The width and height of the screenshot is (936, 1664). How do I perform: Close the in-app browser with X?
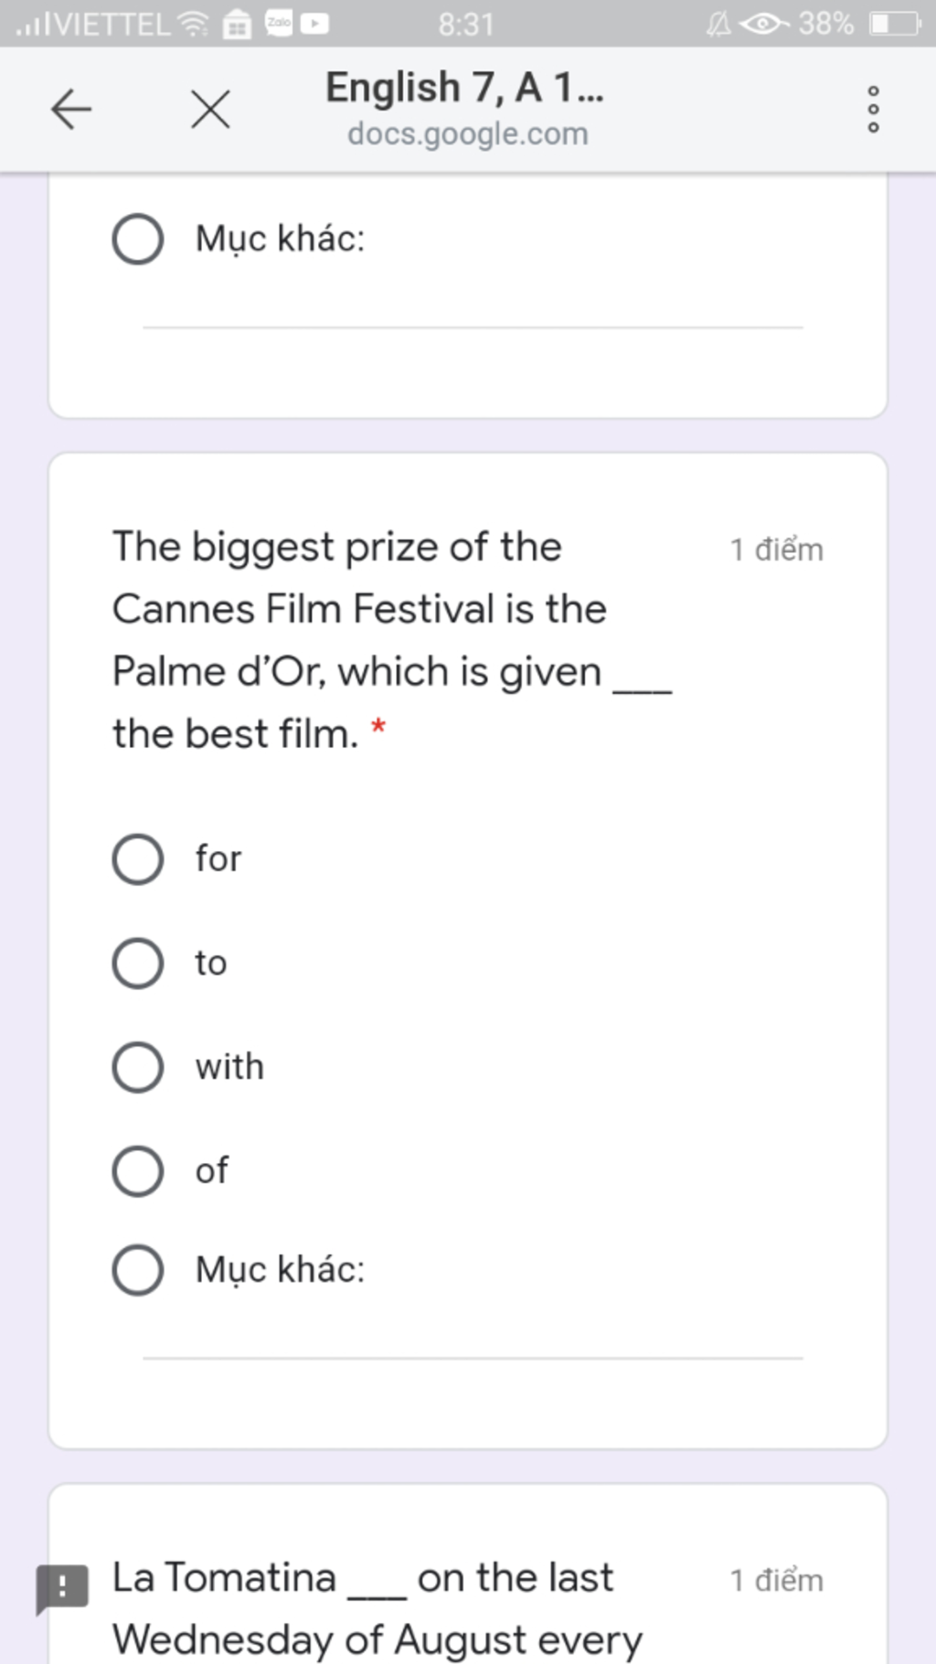point(210,110)
